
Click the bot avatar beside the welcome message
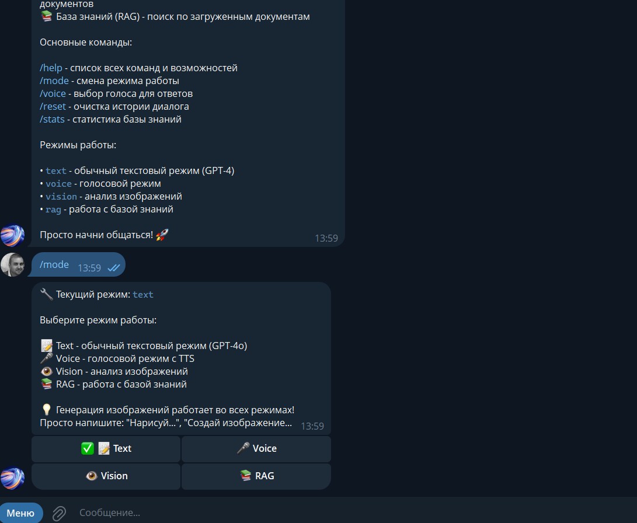[13, 235]
